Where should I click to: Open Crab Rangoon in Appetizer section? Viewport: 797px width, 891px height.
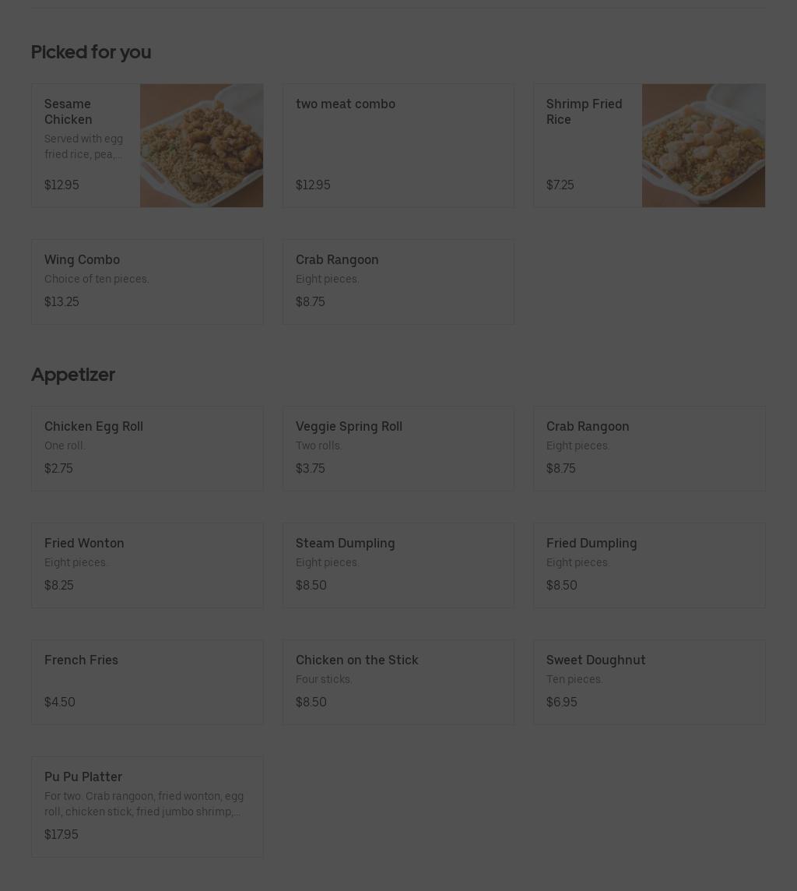649,448
